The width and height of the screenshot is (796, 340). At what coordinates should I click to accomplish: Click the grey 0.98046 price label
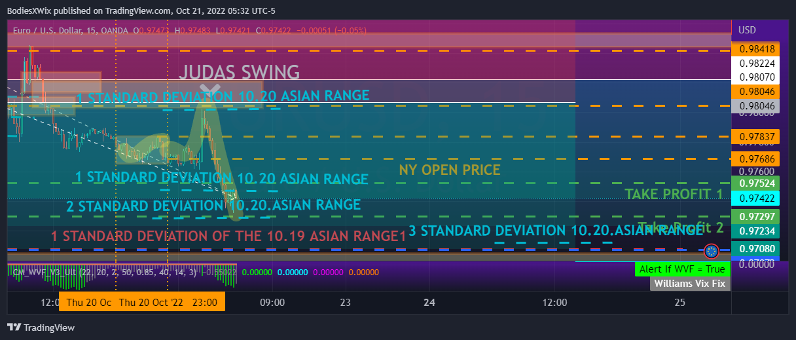[757, 105]
